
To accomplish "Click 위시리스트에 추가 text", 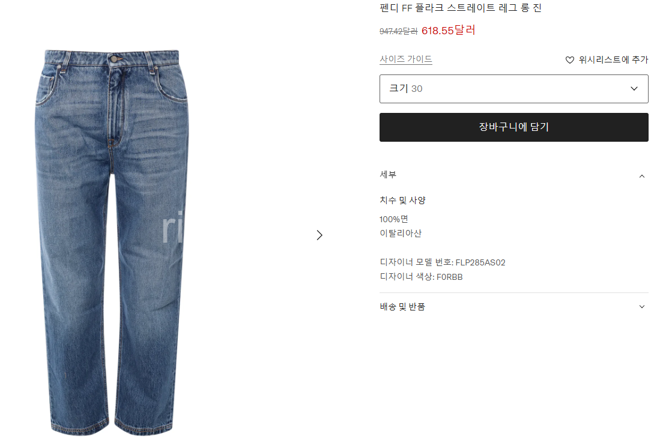I will tap(613, 60).
